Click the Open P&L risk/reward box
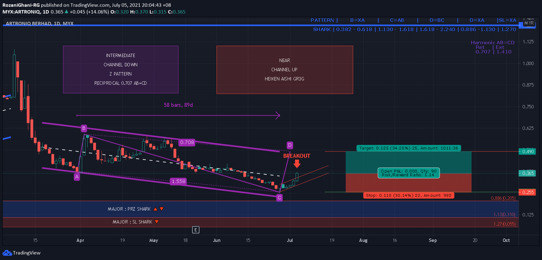This screenshot has width=542, height=260. point(408,173)
